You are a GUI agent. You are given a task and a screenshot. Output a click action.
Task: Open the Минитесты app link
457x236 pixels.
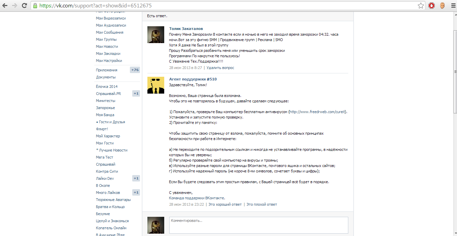pos(106,101)
